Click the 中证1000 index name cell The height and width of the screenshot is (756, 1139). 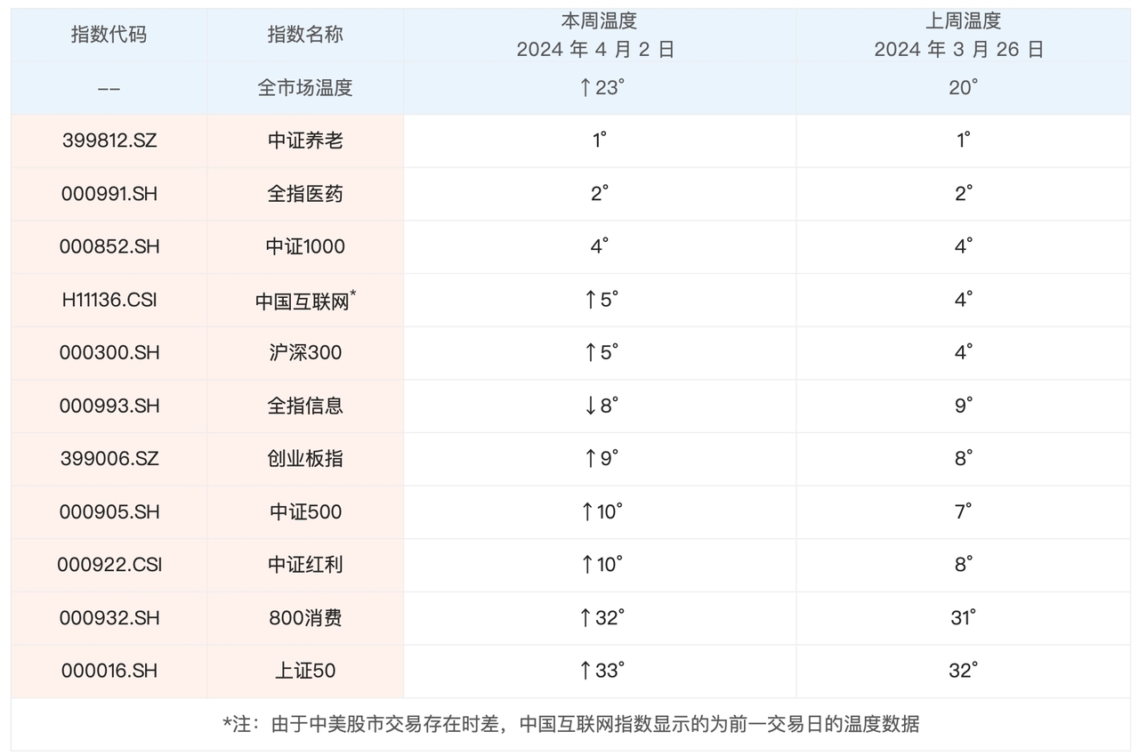[x=305, y=247]
